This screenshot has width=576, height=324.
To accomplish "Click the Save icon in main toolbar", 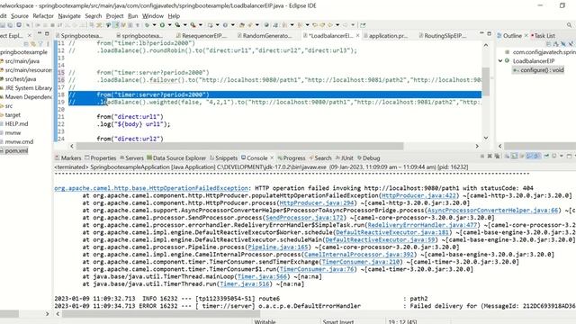I will (x=3, y=25).
